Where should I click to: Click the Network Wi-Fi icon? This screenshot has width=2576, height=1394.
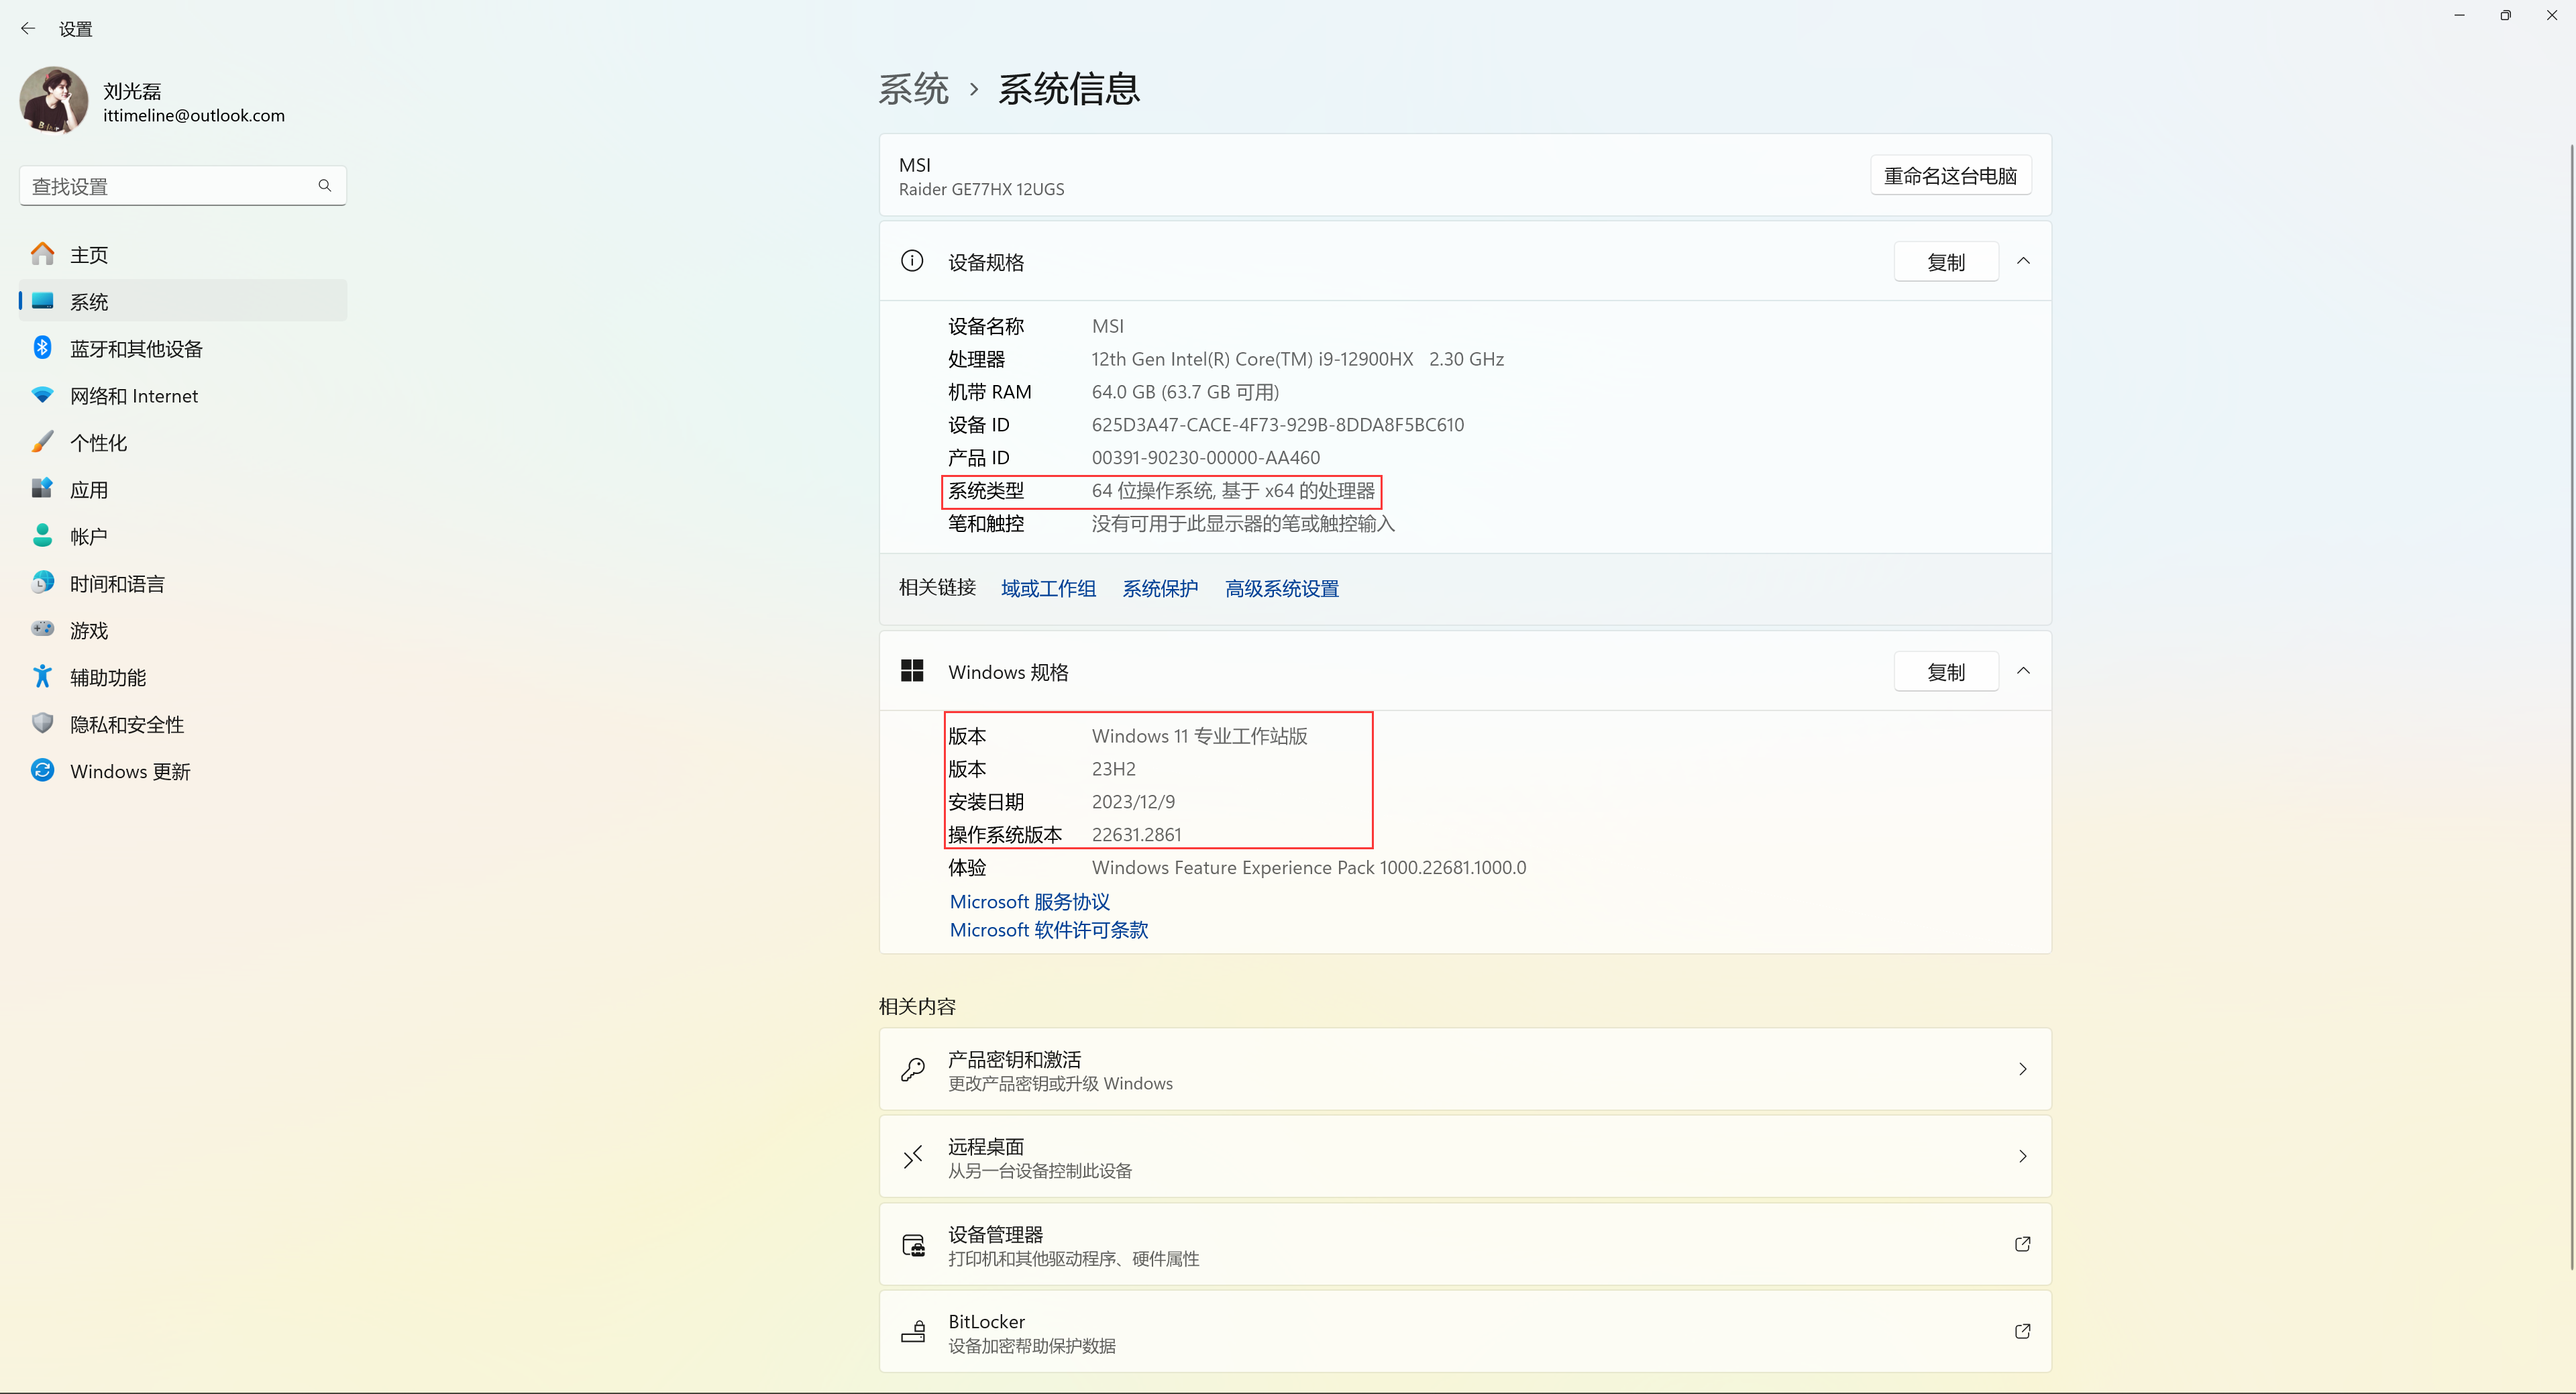42,394
